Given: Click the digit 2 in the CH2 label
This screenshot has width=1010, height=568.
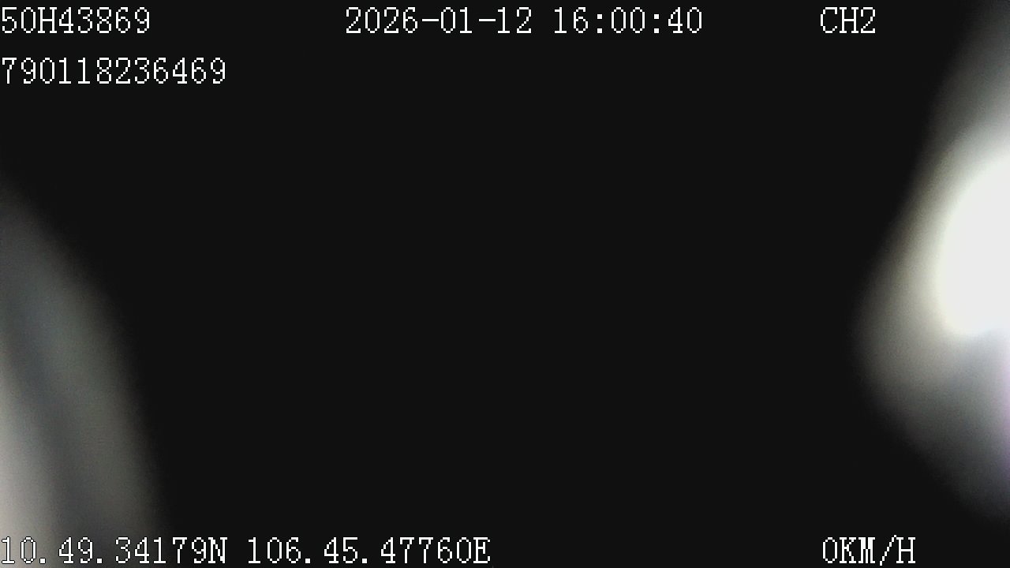Looking at the screenshot, I should (x=867, y=21).
